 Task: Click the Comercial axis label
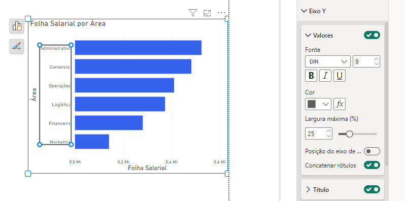(60, 67)
